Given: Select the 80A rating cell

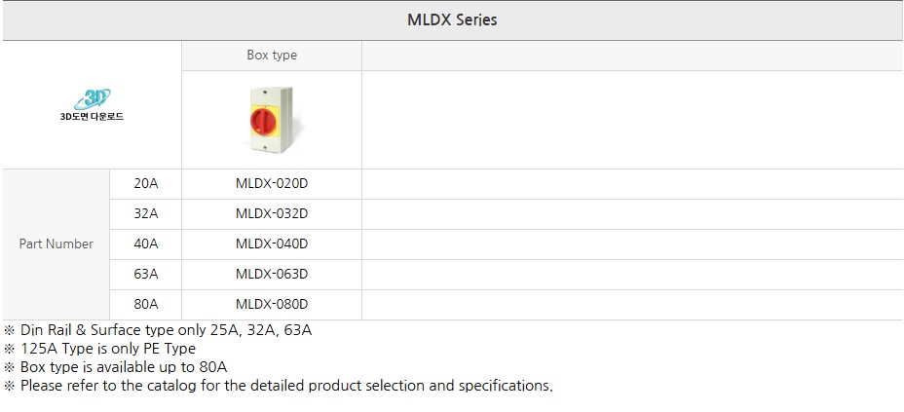Looking at the screenshot, I should point(146,304).
